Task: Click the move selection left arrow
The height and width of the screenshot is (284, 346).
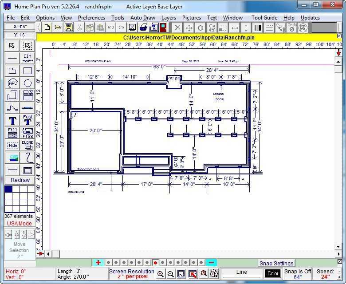Action: (x=8, y=235)
